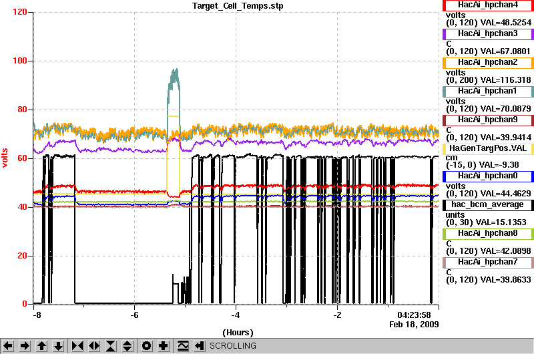Screen dimensions: 534x354
Task: Select the HacAi_hpchan9 dark red legend entry
Action: pos(488,120)
